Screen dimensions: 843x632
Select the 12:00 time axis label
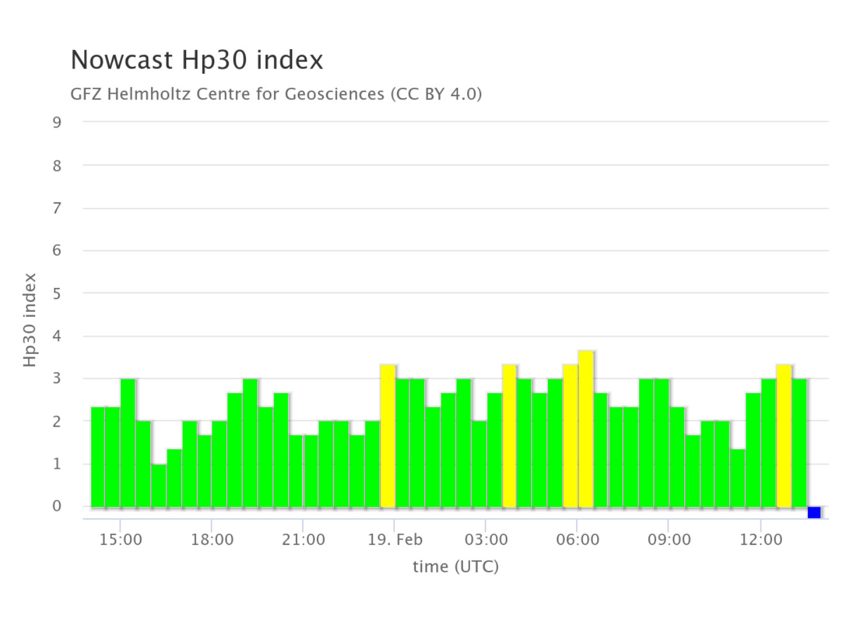[760, 540]
